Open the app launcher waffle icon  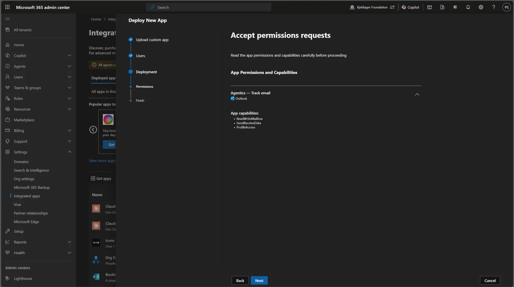click(7, 7)
